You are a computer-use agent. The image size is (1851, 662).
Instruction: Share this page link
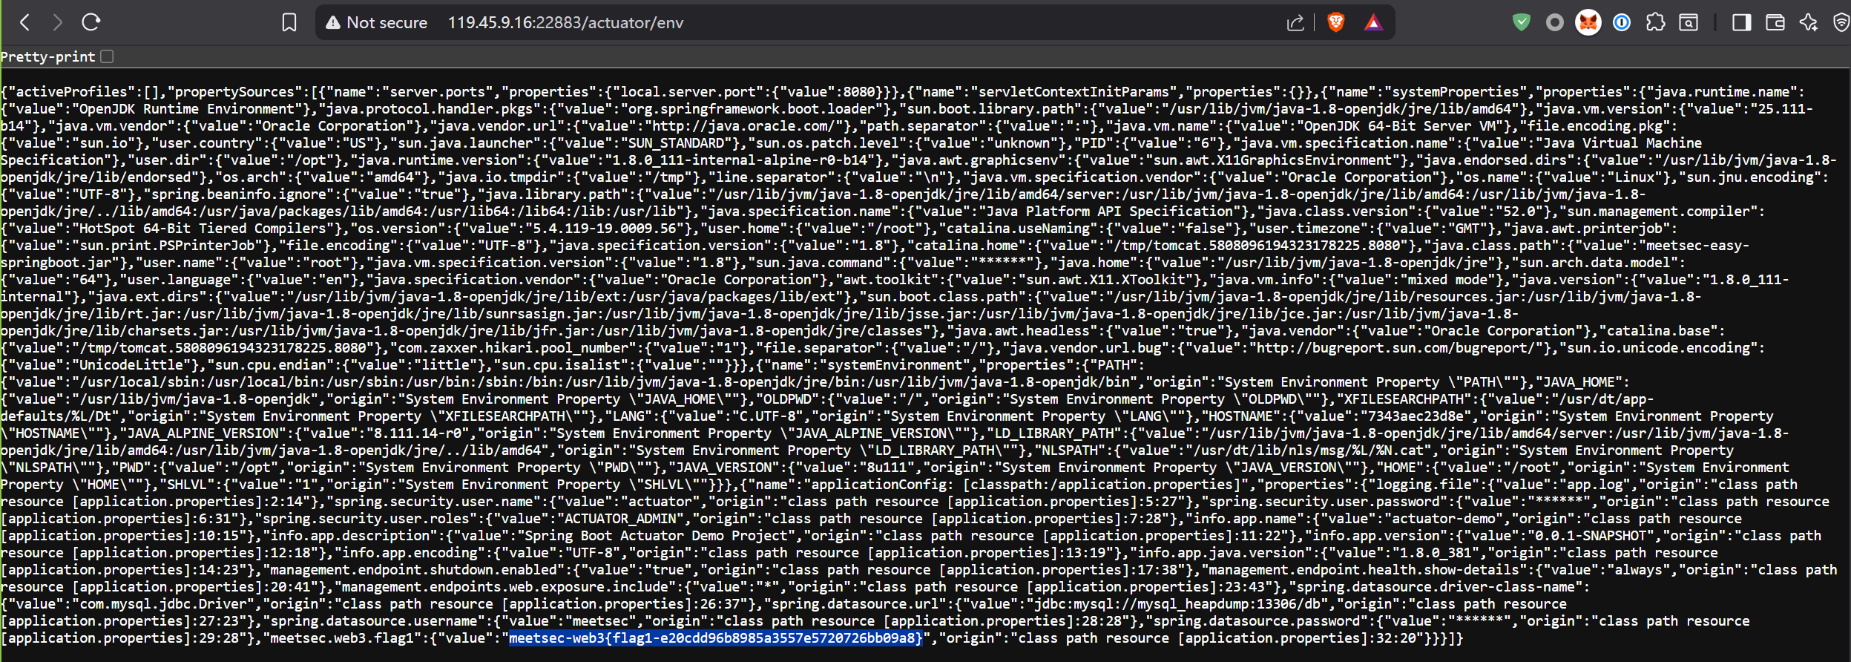tap(1295, 23)
